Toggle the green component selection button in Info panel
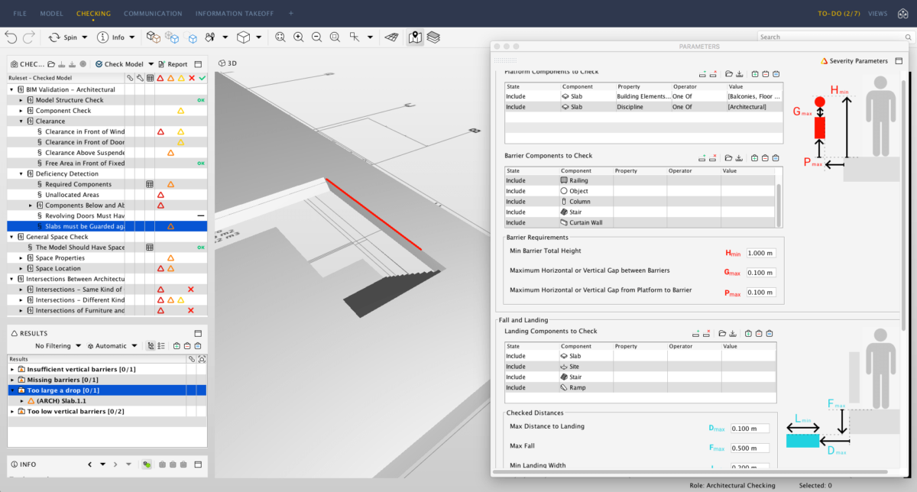 click(x=147, y=464)
